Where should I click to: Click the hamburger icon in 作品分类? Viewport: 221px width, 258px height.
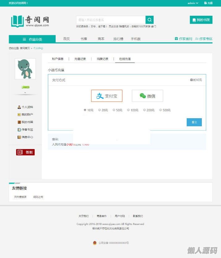pyautogui.click(x=24, y=39)
